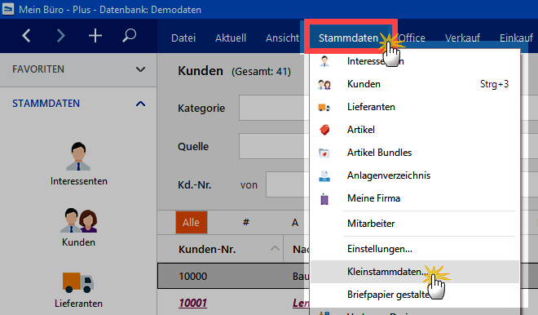Click the Lieferanten label in the sidebar
Image resolution: width=538 pixels, height=315 pixels.
[78, 304]
